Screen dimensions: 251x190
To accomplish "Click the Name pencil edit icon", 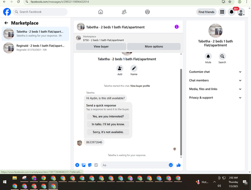I will (x=134, y=68).
